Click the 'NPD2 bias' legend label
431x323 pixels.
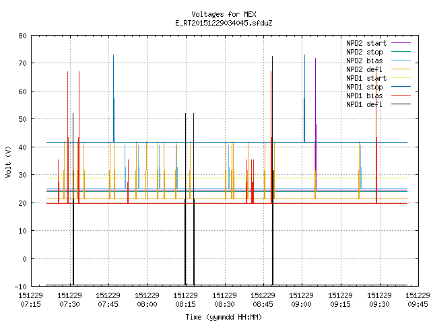[364, 61]
